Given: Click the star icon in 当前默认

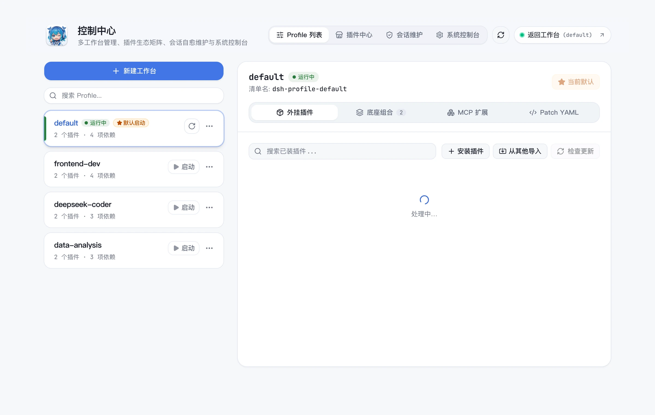Looking at the screenshot, I should 562,82.
